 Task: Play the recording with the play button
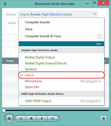click(x=42, y=119)
